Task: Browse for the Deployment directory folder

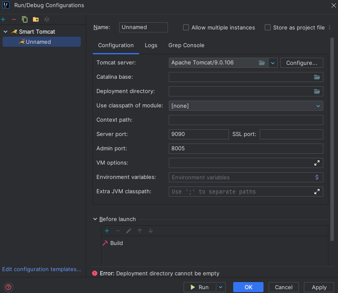Action: [317, 91]
